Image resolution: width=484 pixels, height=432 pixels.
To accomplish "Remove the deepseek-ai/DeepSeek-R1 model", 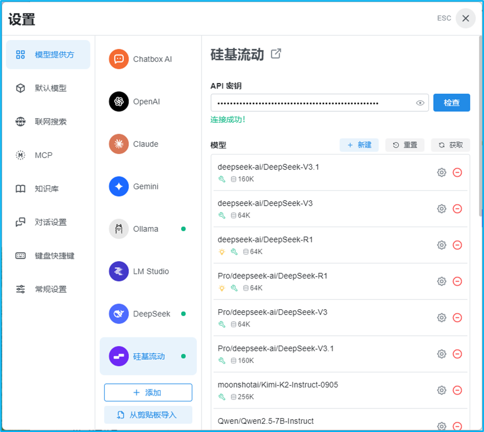I will click(x=457, y=245).
